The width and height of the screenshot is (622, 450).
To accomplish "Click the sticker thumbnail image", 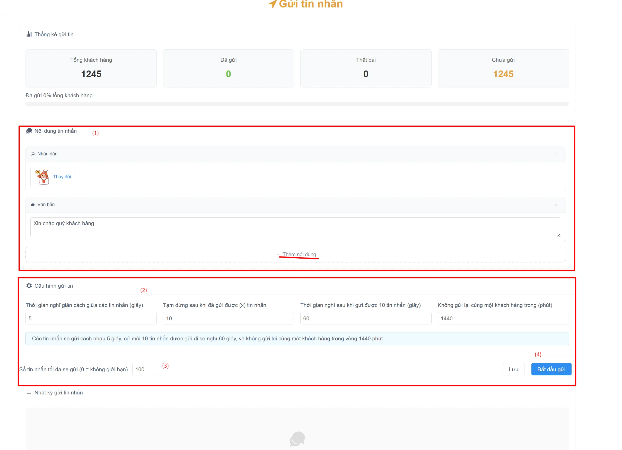I will point(42,177).
